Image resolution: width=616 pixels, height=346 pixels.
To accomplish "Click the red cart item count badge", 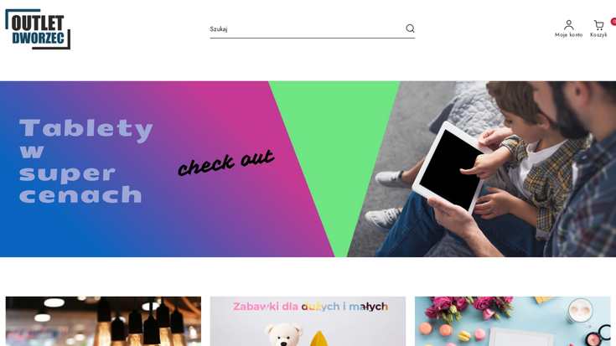I will [x=613, y=22].
